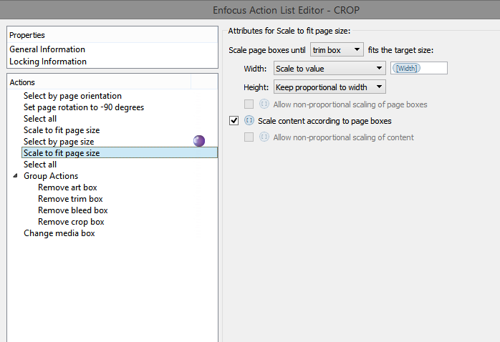
Task: Click the Actions column header
Action: pos(99,82)
